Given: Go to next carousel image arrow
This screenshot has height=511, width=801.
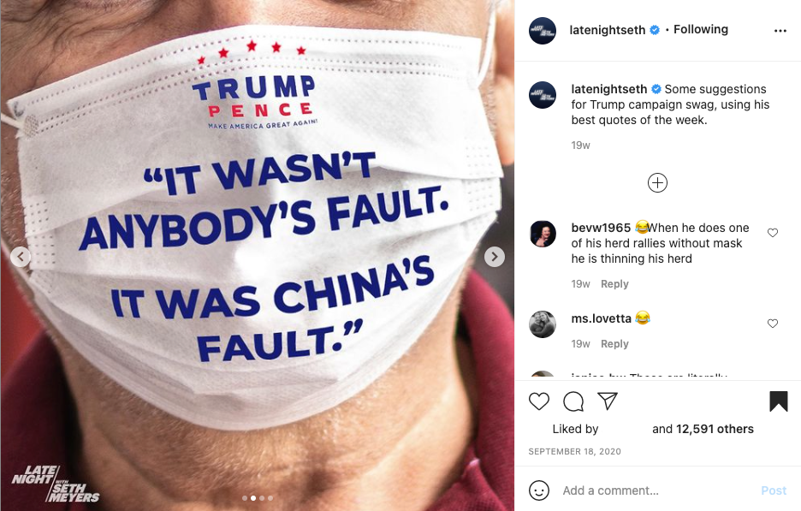Looking at the screenshot, I should coord(494,257).
